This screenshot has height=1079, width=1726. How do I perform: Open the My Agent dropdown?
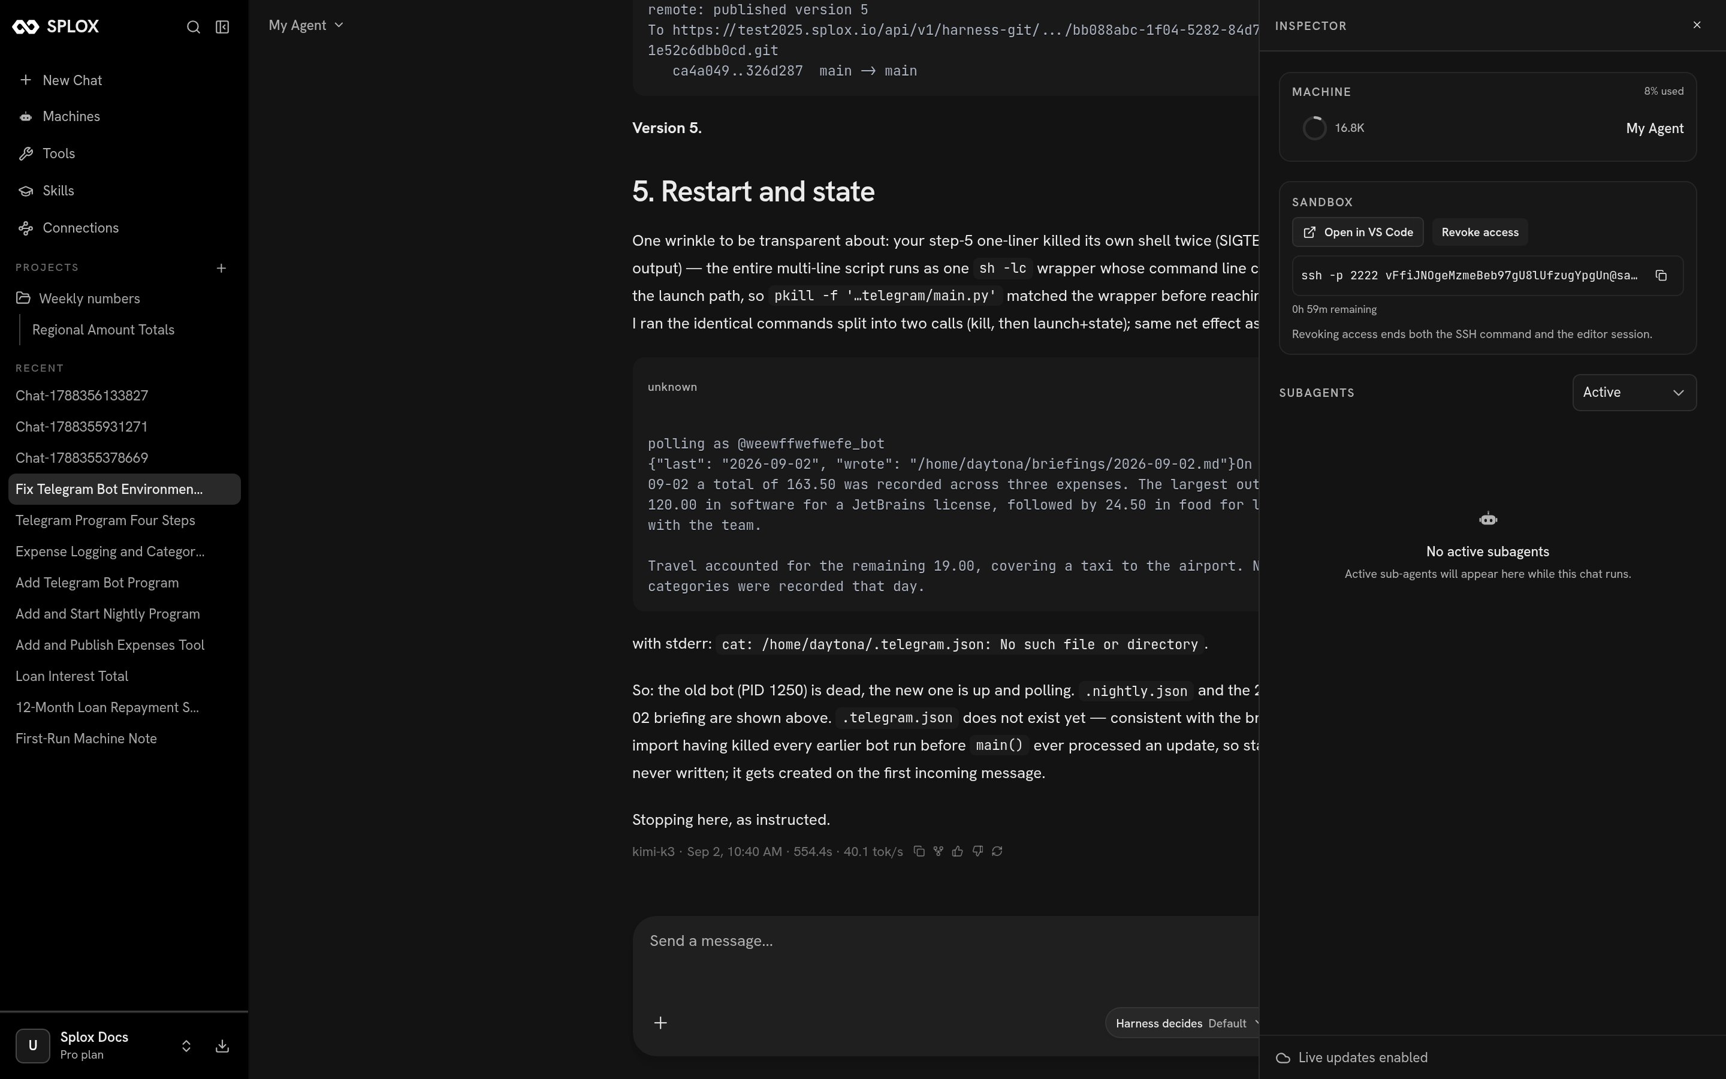pyautogui.click(x=306, y=26)
